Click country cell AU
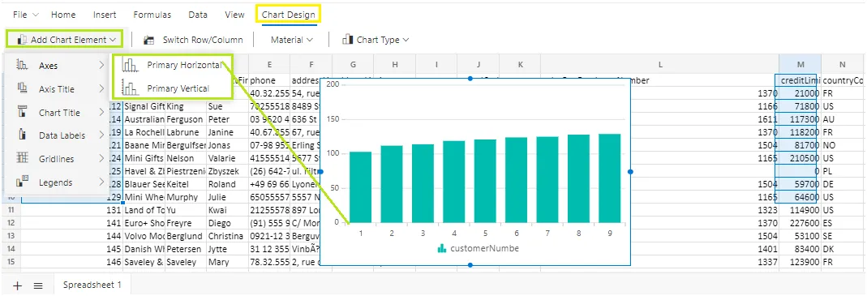 tap(842, 118)
